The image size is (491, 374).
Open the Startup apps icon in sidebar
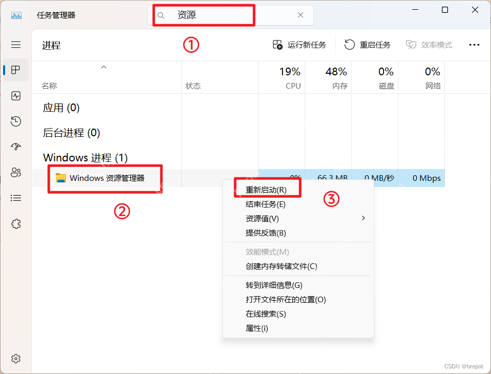[16, 147]
